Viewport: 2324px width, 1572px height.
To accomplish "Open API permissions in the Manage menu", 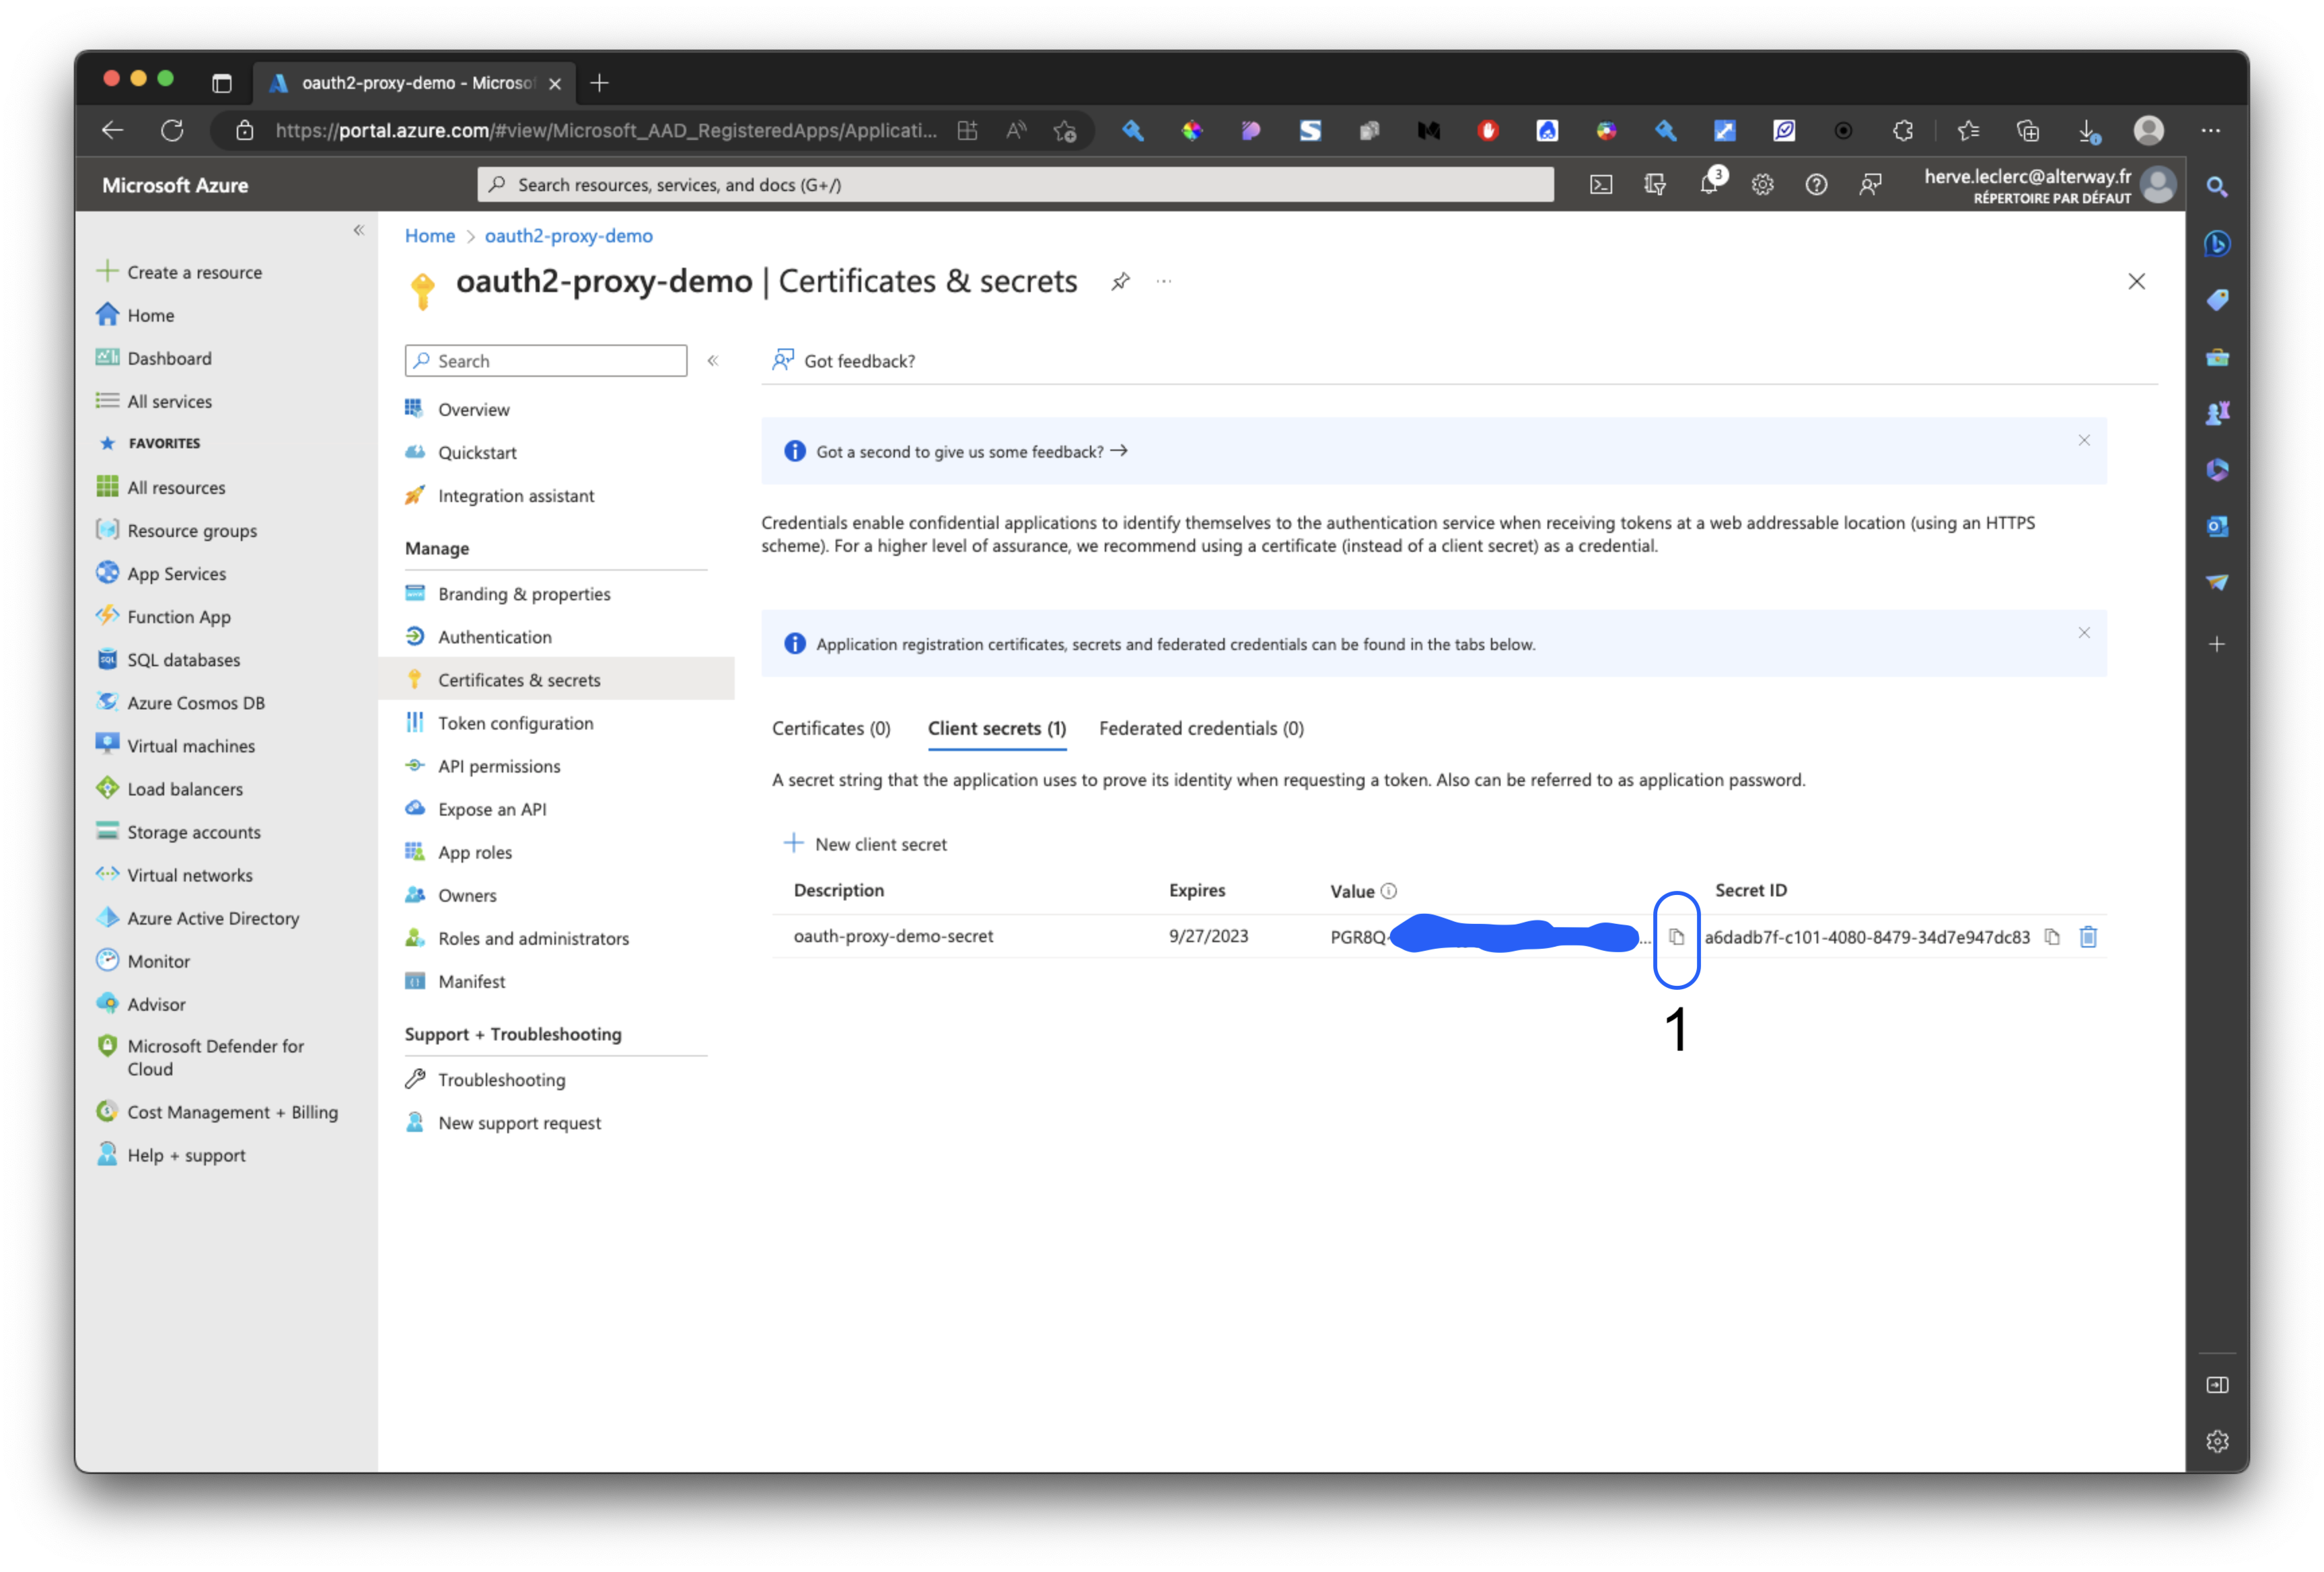I will tap(499, 766).
